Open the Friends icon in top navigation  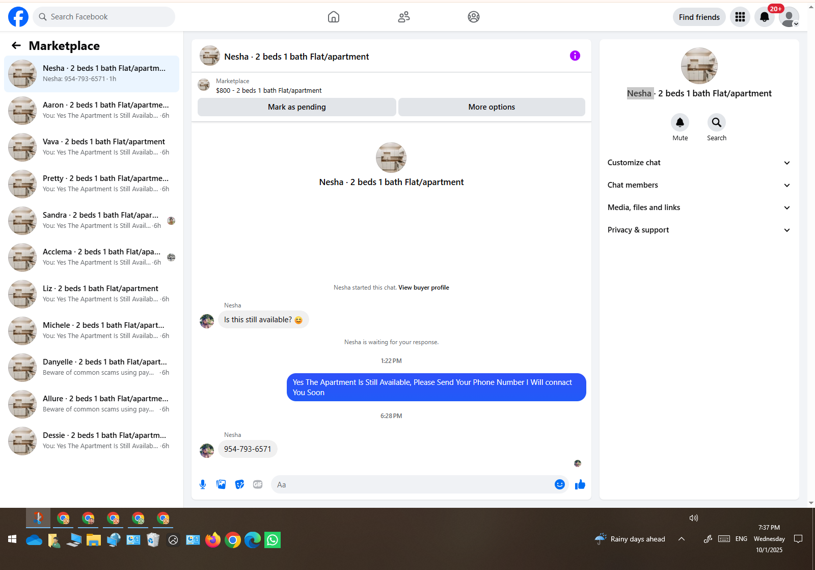tap(404, 17)
